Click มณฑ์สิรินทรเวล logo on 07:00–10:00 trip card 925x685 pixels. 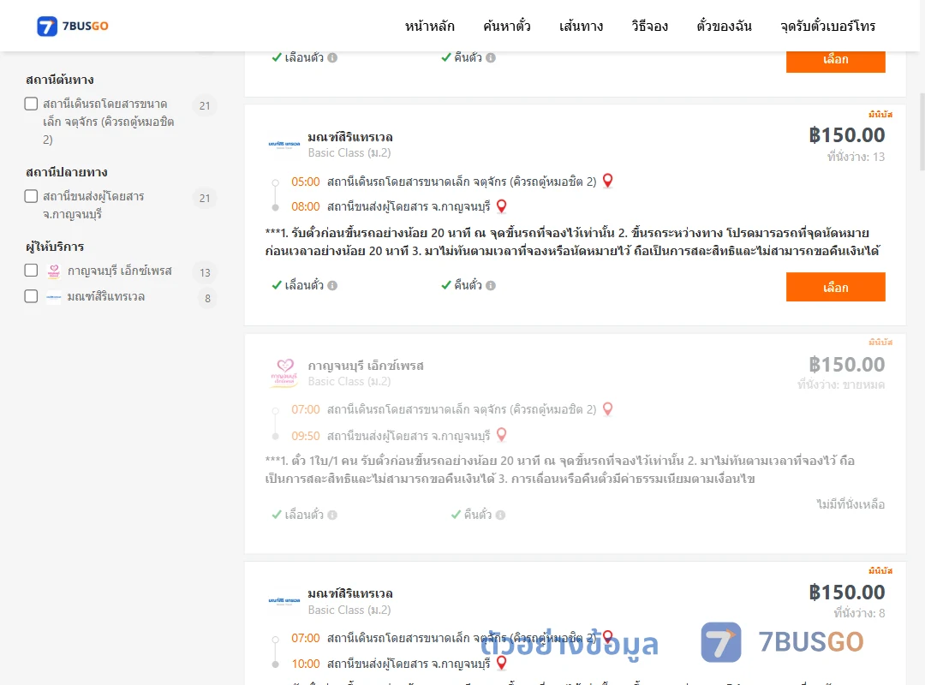click(284, 600)
